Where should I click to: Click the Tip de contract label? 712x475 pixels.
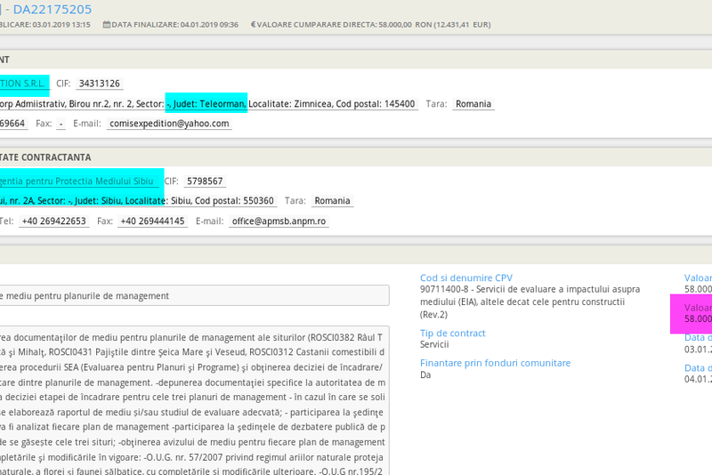pyautogui.click(x=452, y=333)
